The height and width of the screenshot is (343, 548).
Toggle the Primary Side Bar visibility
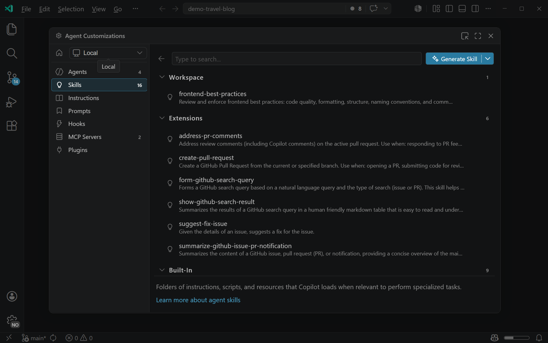pyautogui.click(x=449, y=9)
